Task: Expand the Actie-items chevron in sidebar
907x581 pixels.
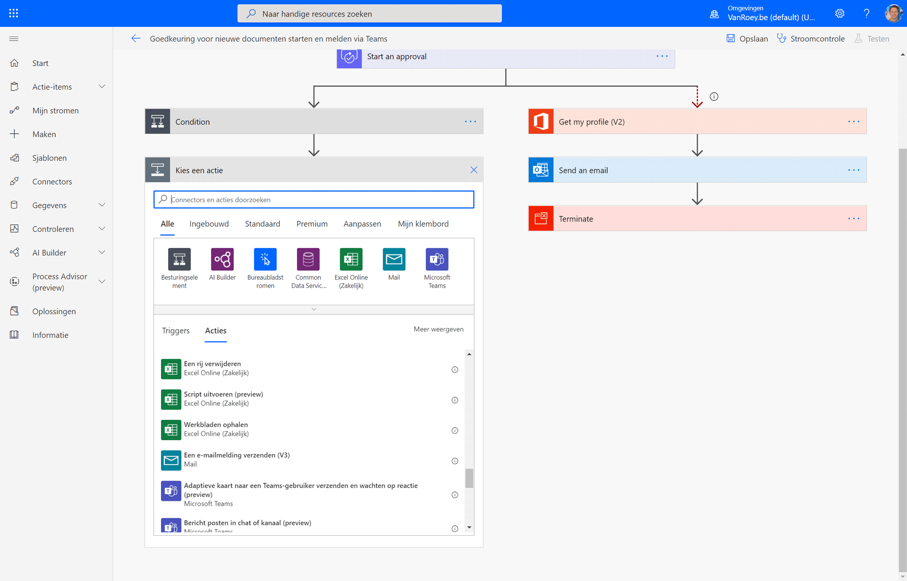Action: pos(102,86)
